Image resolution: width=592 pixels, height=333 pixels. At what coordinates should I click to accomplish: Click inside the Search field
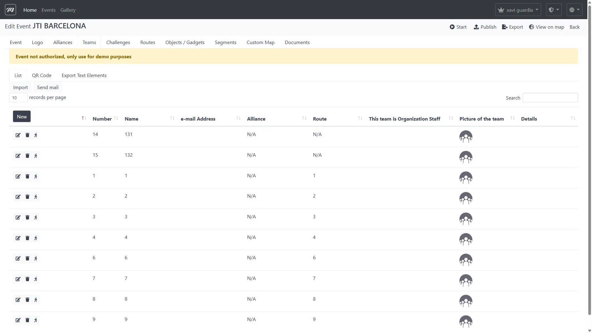pyautogui.click(x=550, y=97)
